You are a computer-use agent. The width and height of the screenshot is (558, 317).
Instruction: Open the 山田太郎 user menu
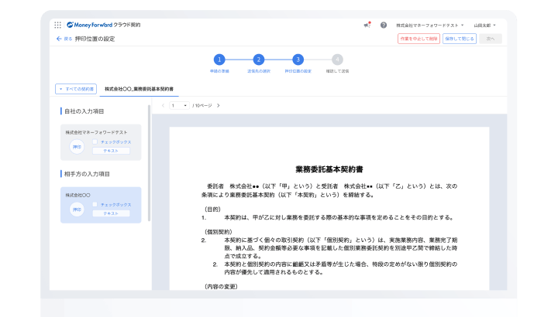point(484,26)
